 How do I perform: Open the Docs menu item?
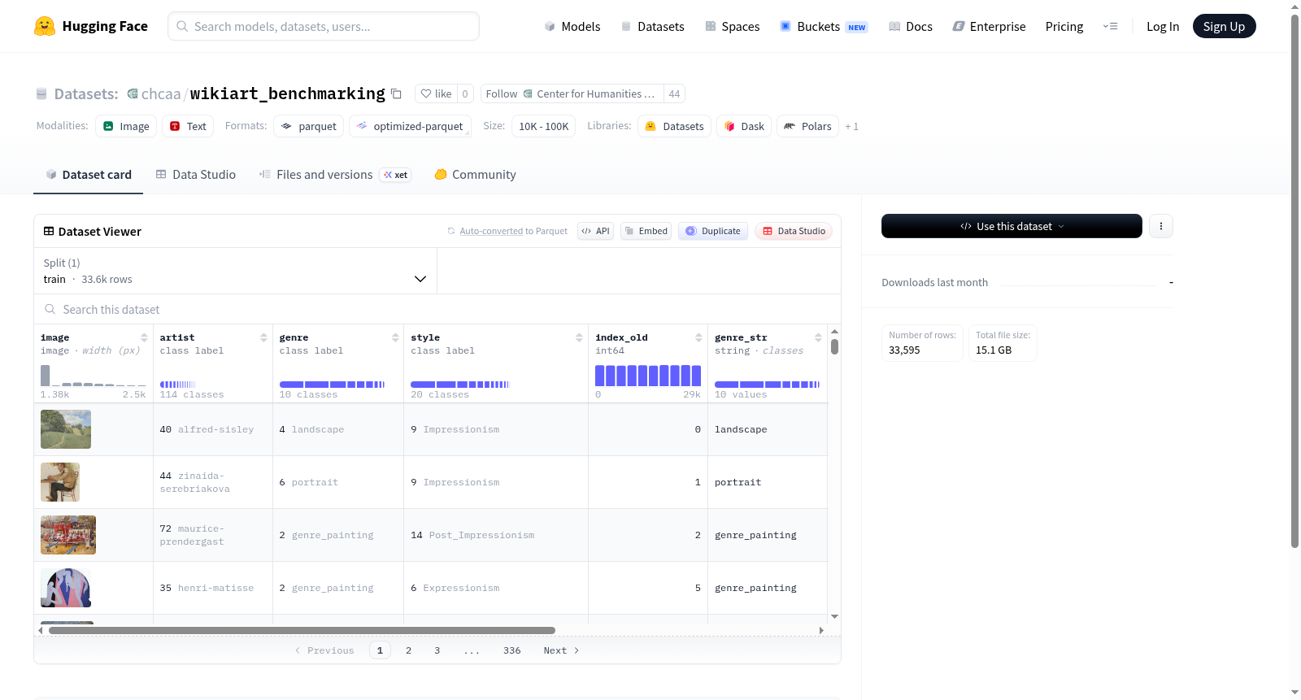pos(910,26)
